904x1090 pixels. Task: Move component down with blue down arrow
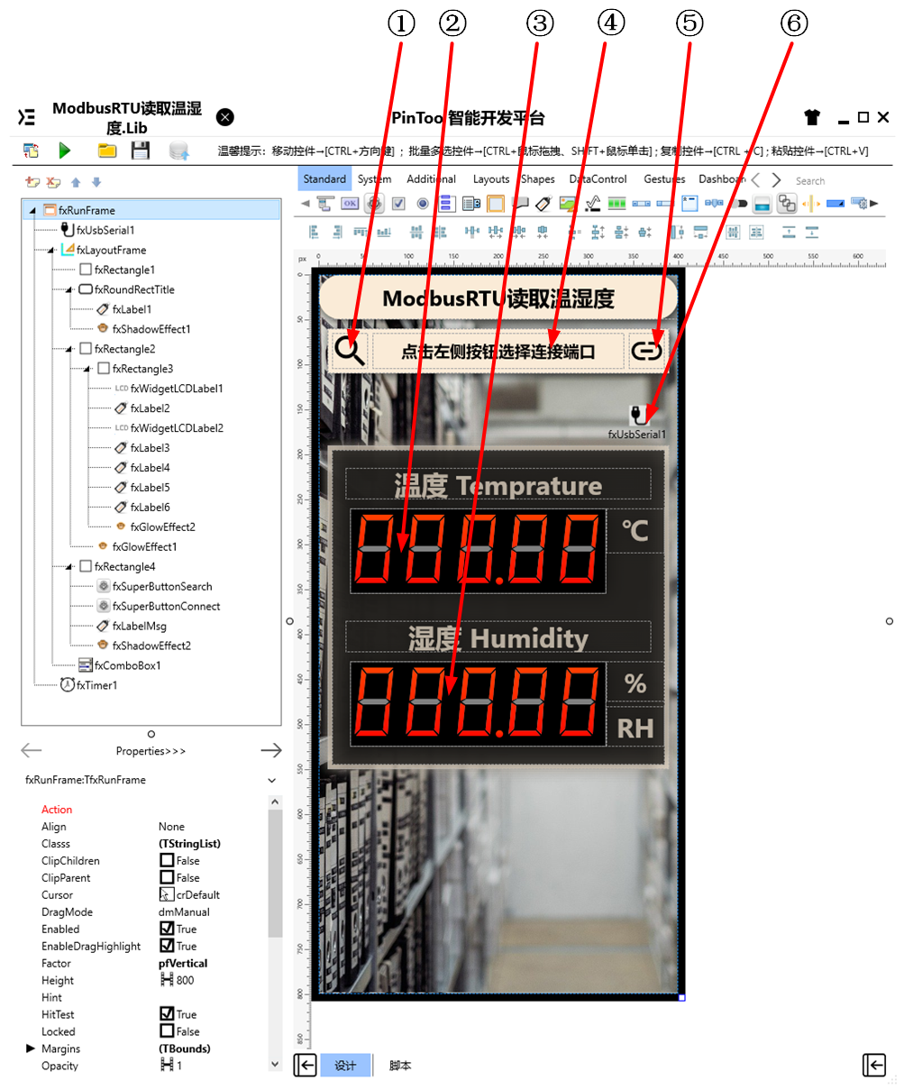click(96, 182)
